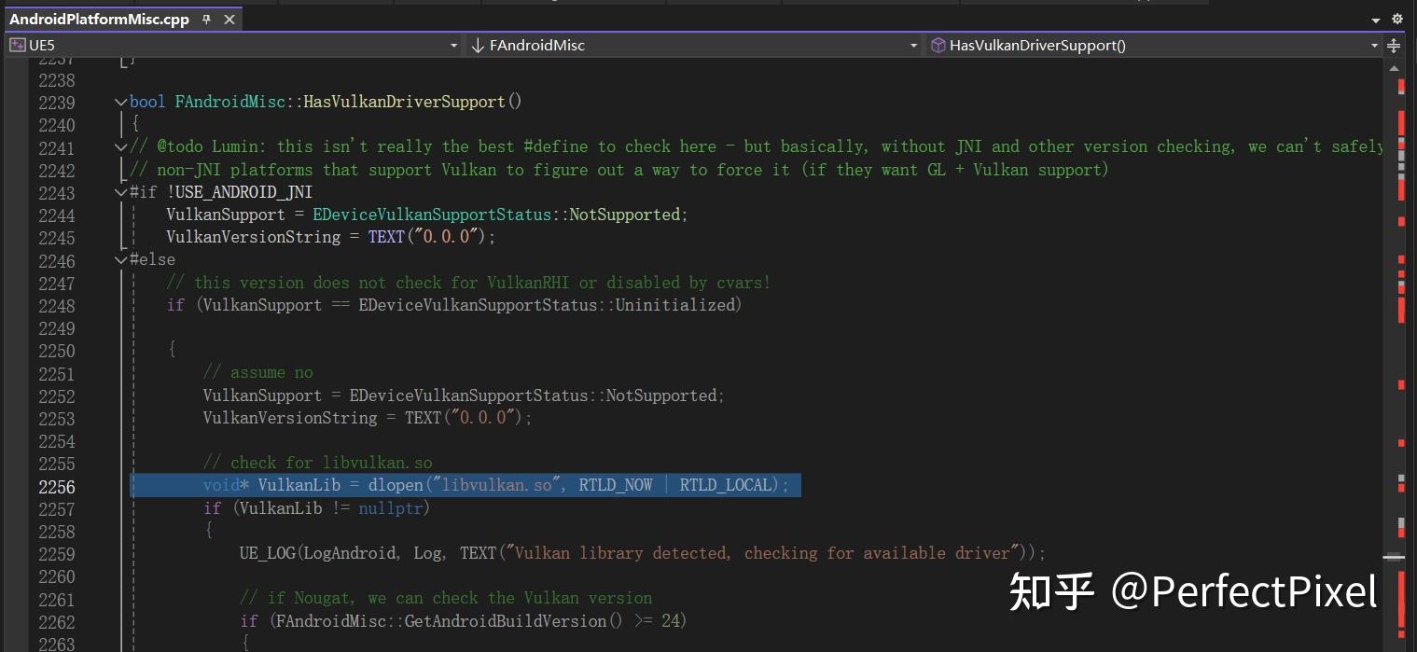Click the UE_LOG text on line 2259

270,552
